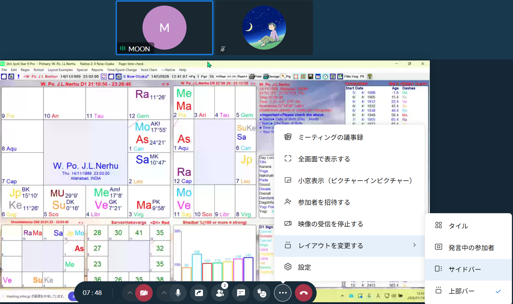Open the participants list icon
This screenshot has height=304, width=513.
coord(220,293)
